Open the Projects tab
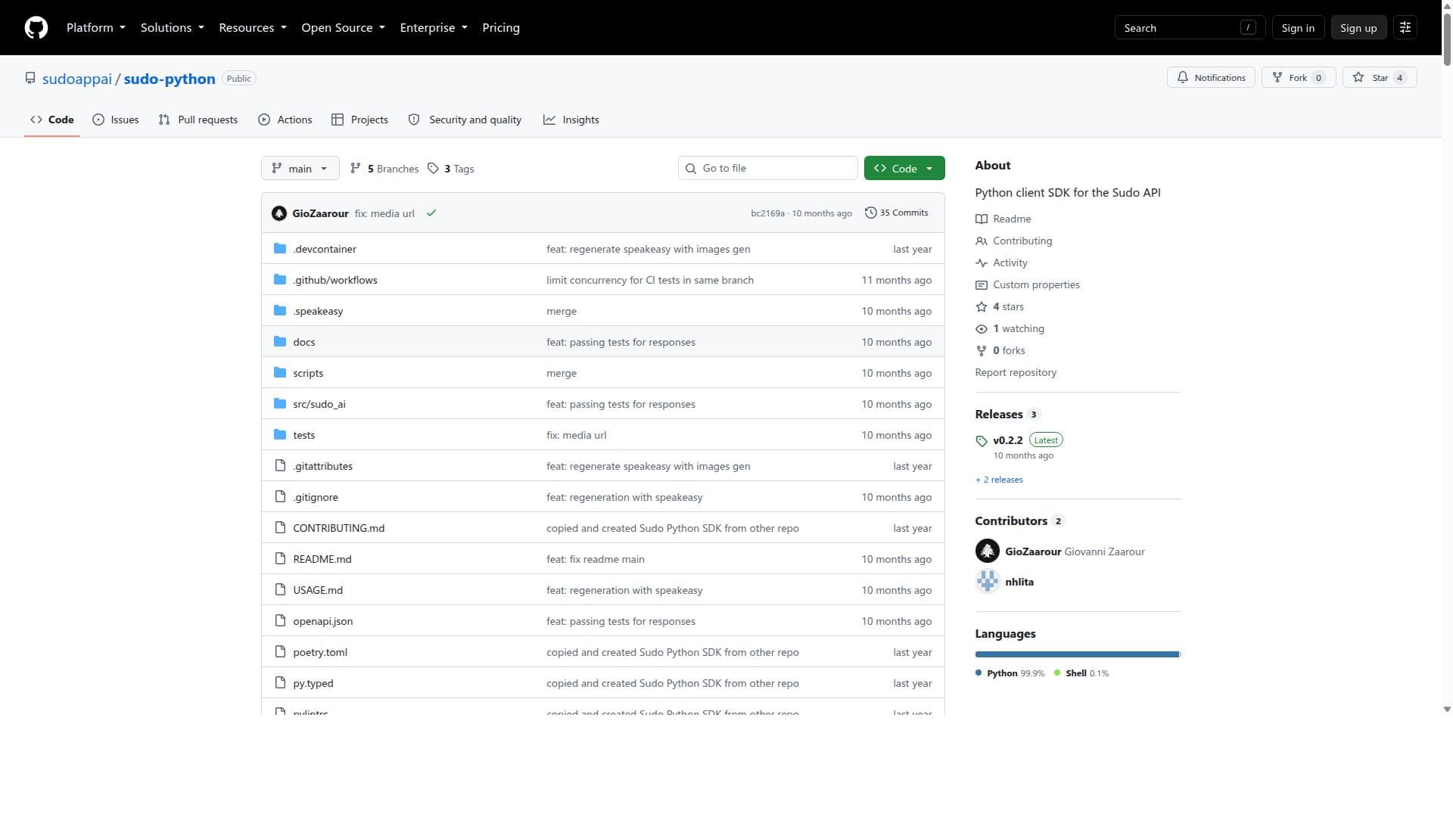This screenshot has height=817, width=1453. pyautogui.click(x=360, y=120)
